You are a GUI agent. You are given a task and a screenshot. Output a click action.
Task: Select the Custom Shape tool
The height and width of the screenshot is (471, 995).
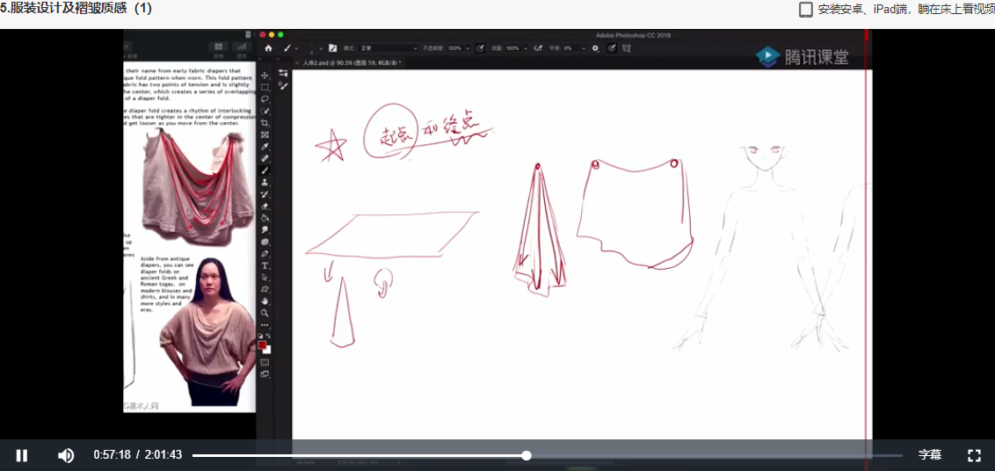tap(265, 287)
